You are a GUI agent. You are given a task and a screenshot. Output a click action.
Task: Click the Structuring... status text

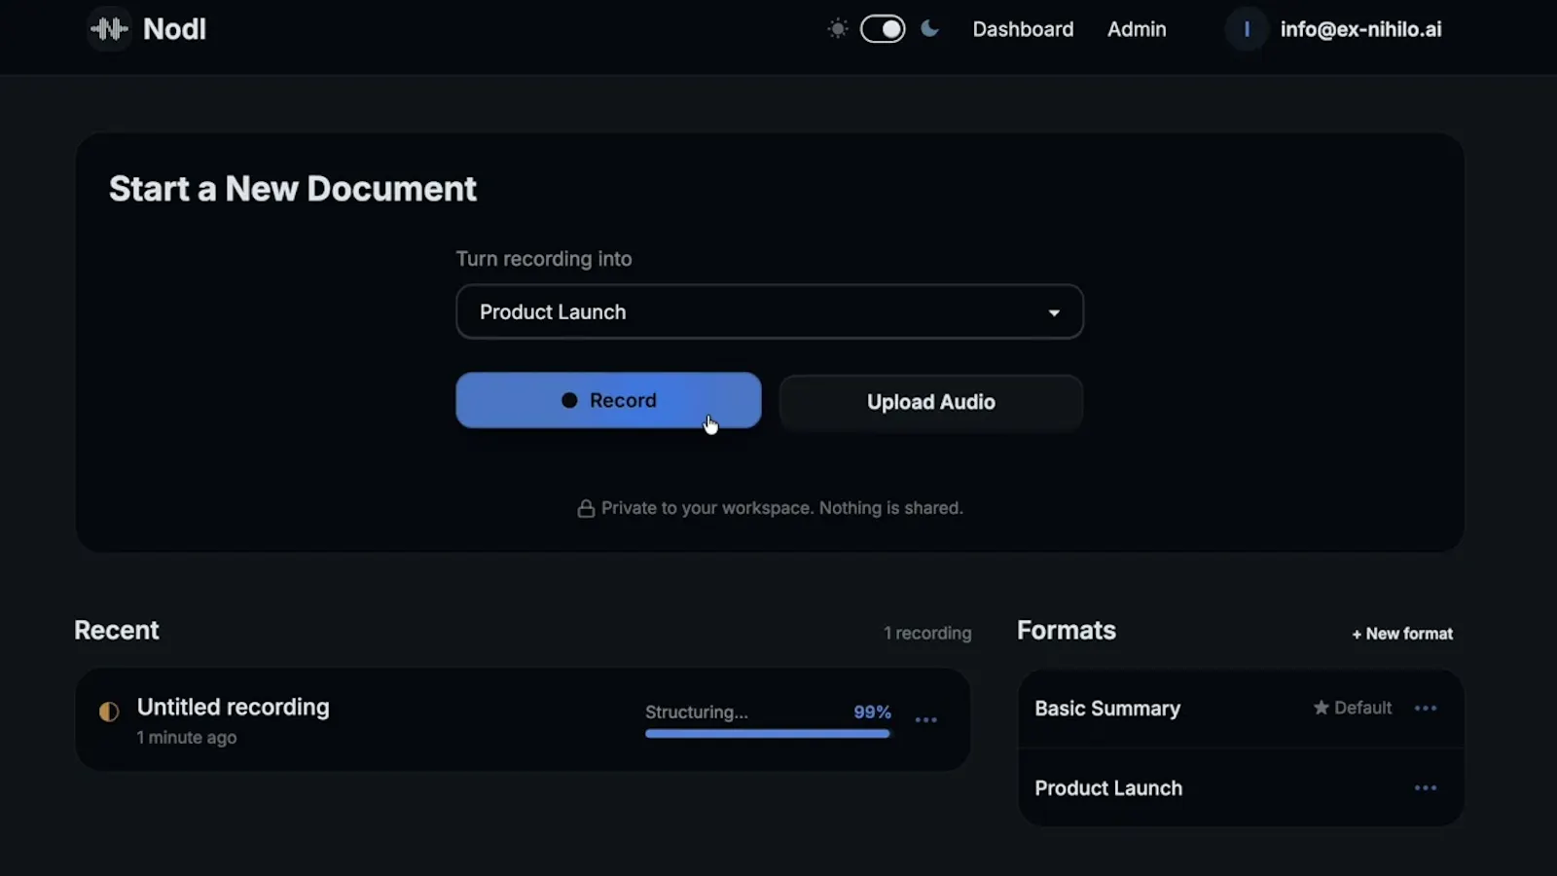pyautogui.click(x=697, y=712)
